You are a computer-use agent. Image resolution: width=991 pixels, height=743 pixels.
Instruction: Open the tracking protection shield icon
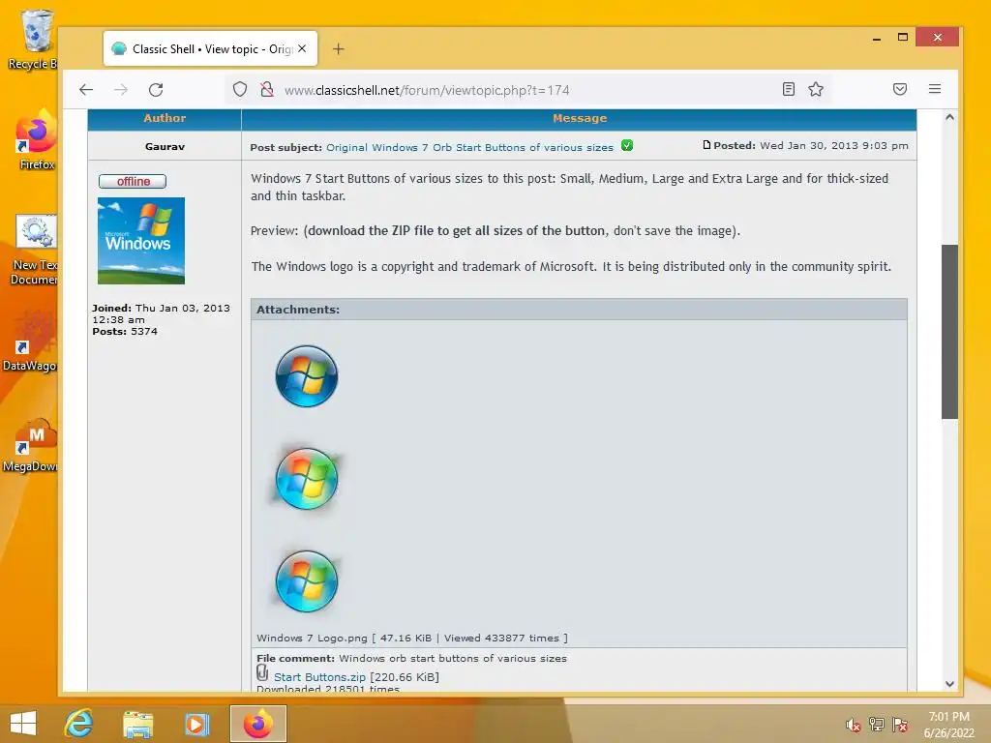[240, 90]
